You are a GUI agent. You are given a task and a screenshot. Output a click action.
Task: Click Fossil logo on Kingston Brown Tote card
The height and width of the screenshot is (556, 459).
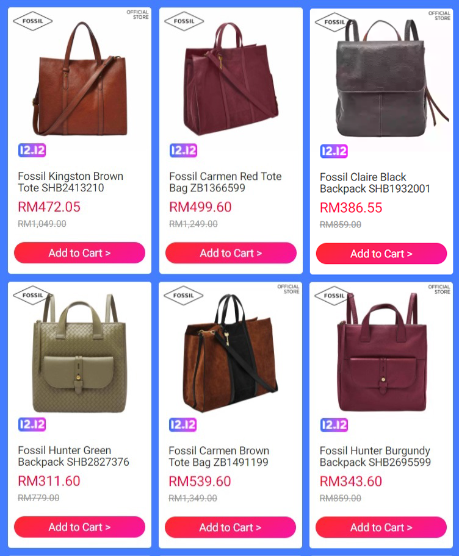(33, 21)
